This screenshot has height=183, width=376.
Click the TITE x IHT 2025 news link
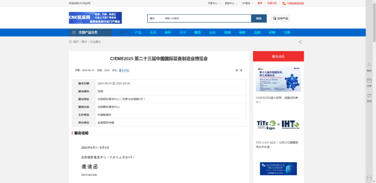(x=277, y=145)
